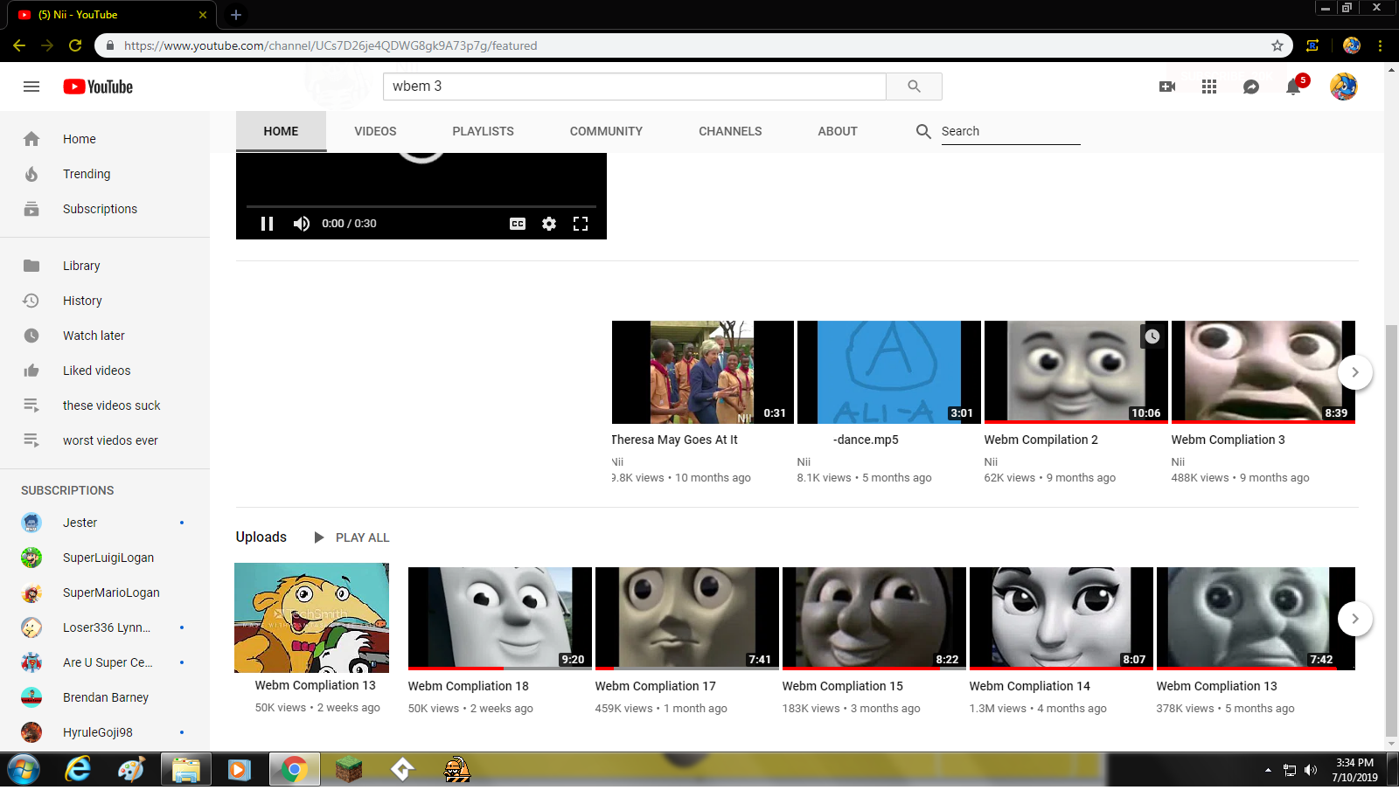Switch to the COMMUNITY tab

[606, 131]
